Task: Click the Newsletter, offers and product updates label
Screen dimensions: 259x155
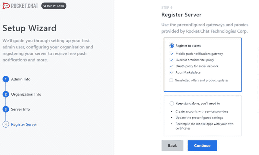Action: [x=202, y=80]
